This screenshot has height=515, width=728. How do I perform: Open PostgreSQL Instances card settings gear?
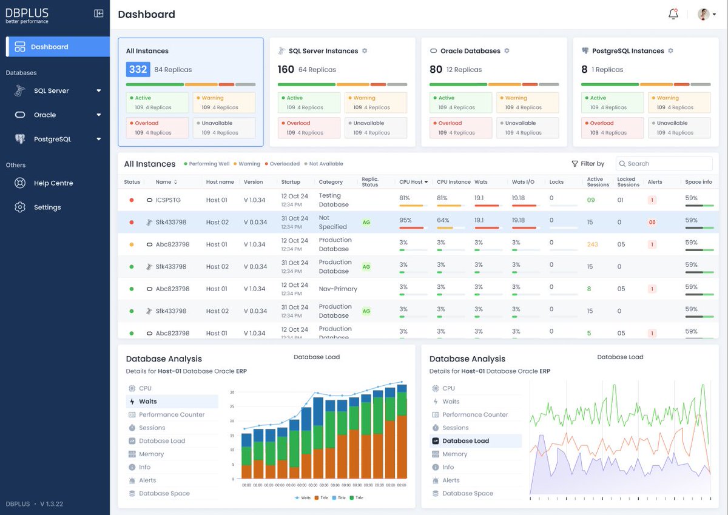pyautogui.click(x=670, y=51)
